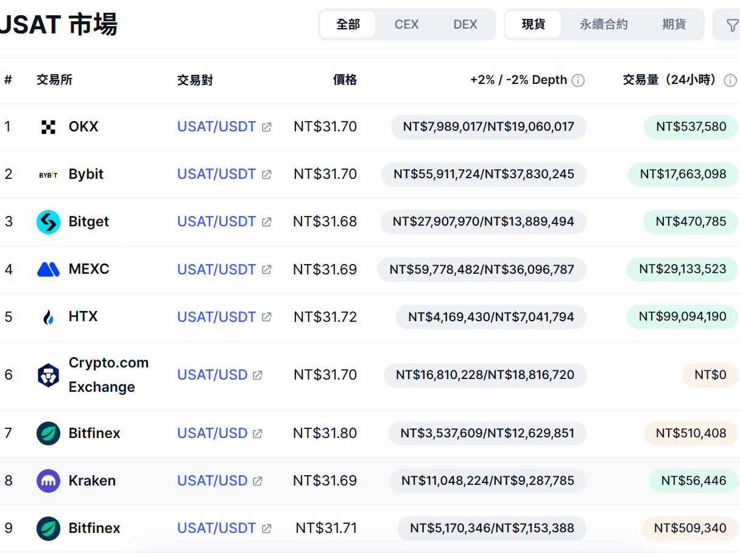
Task: Click the MEXC logo icon
Action: 48,269
